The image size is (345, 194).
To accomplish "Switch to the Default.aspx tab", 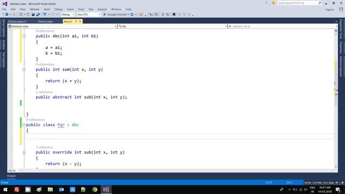I will click(x=45, y=22).
